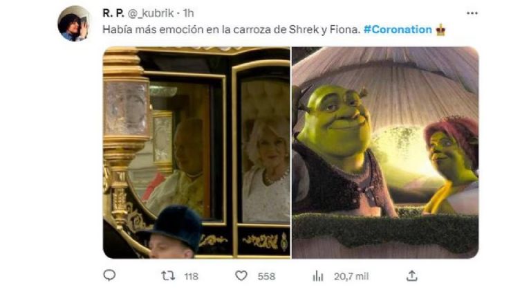
Task: Click the like count 558
Action: 266,277
